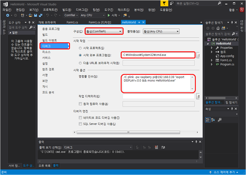Select 다음 URL로 브라우저 시작 radio button

tap(81, 63)
